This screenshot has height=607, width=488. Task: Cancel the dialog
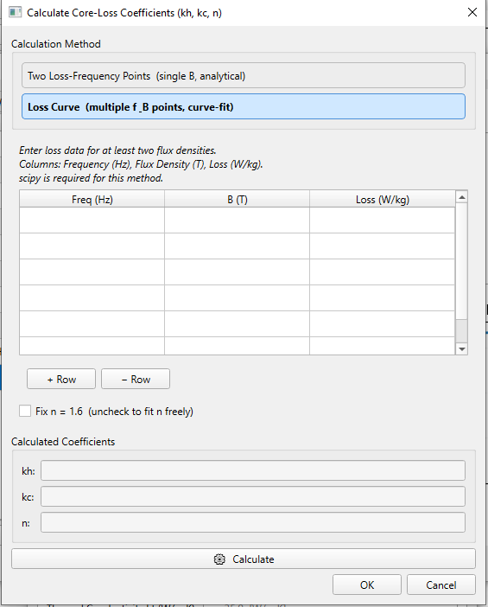440,585
